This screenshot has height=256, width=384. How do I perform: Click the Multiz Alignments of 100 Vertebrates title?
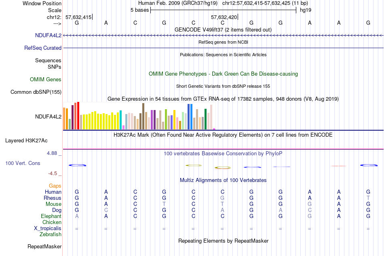tap(223, 180)
